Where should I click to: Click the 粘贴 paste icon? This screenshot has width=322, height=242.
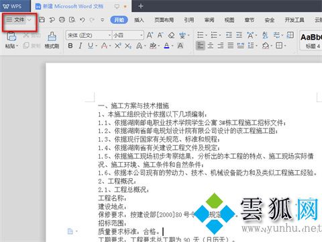pos(11,36)
